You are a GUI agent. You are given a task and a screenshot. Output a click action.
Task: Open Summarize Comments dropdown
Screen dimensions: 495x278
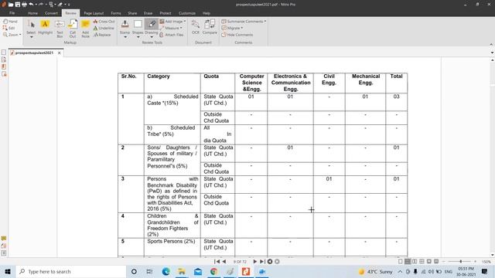coord(244,22)
